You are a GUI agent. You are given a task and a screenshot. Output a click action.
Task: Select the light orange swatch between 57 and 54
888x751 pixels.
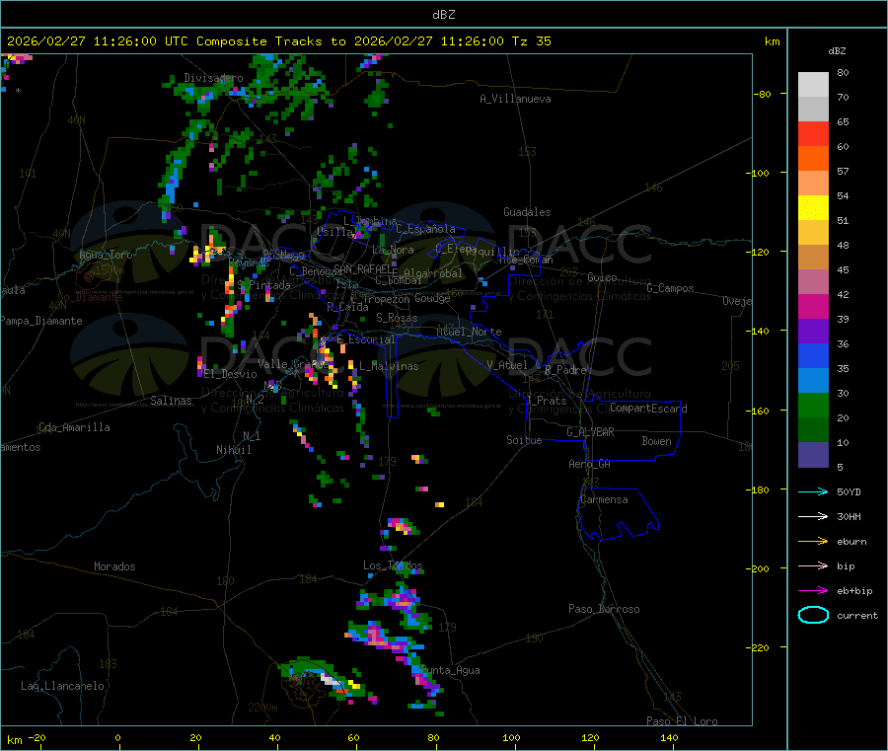813,183
